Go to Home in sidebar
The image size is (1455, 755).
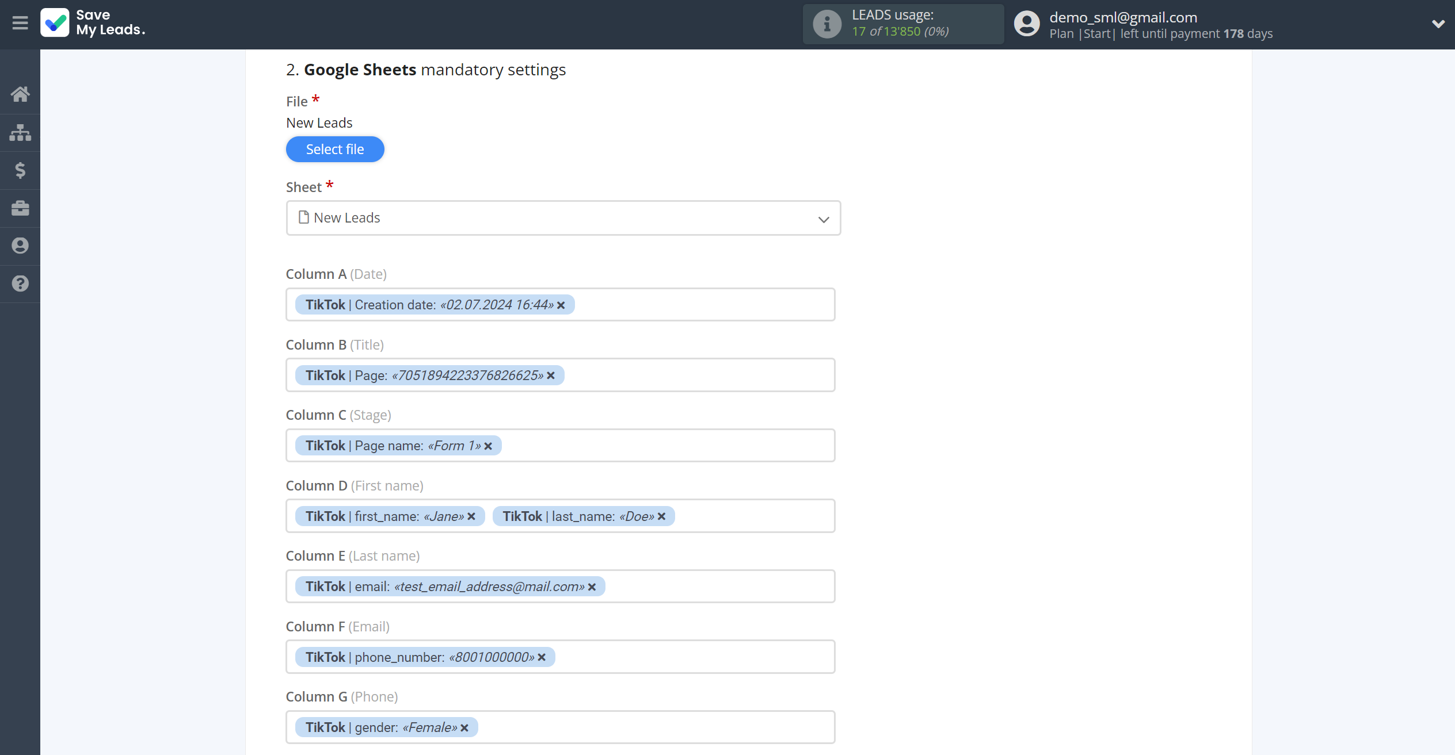point(20,94)
